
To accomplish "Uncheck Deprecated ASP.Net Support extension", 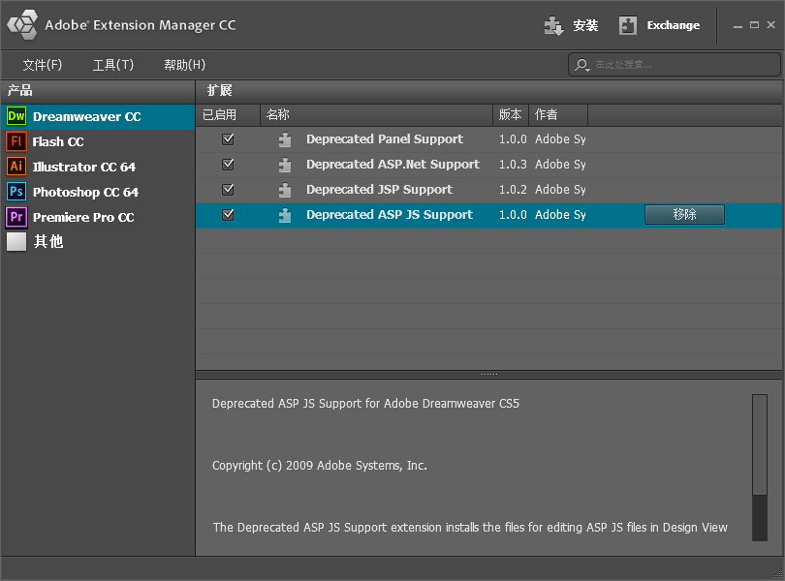I will (228, 165).
